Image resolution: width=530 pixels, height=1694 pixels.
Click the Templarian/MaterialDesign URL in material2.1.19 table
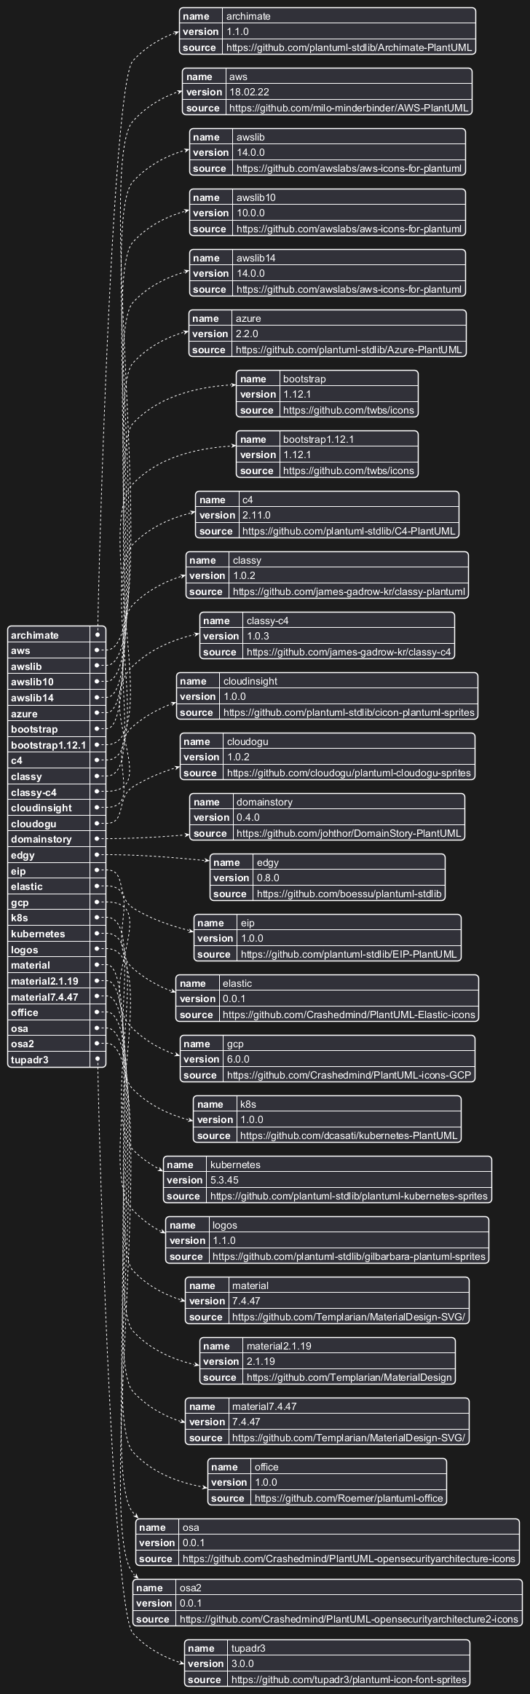(x=349, y=1377)
